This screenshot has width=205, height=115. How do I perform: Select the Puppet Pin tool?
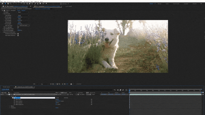coord(46,4)
